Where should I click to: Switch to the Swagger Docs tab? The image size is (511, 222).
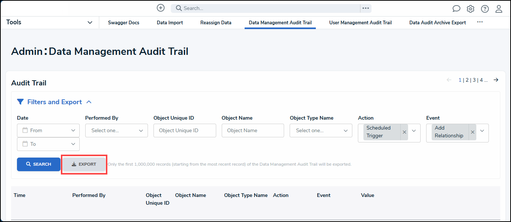(x=124, y=22)
